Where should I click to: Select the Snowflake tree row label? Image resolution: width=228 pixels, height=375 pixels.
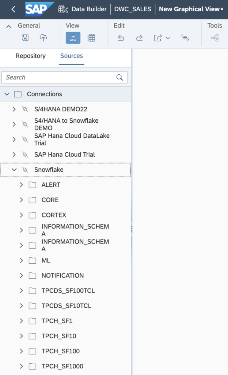click(x=49, y=170)
